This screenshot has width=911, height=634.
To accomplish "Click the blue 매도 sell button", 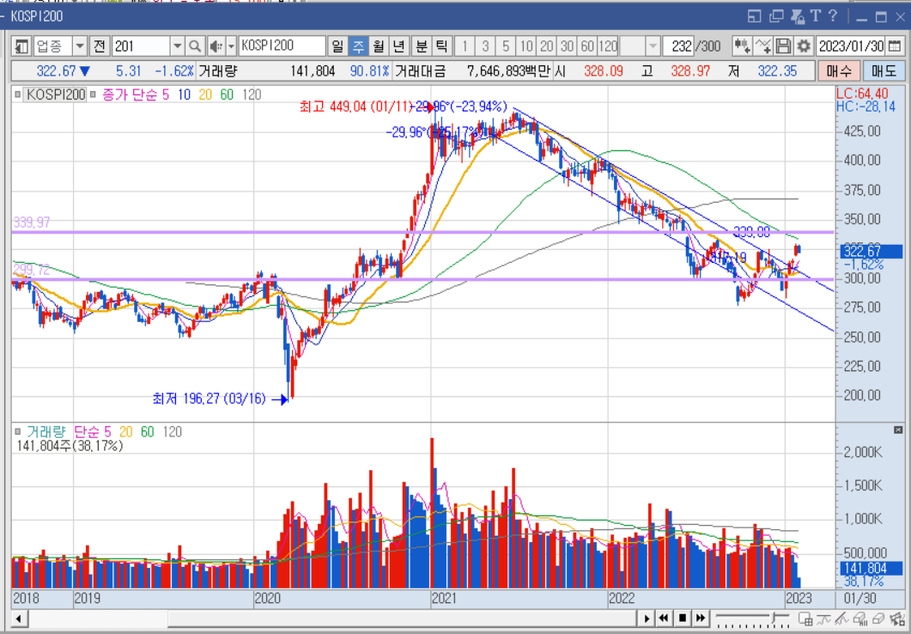I will (x=884, y=71).
